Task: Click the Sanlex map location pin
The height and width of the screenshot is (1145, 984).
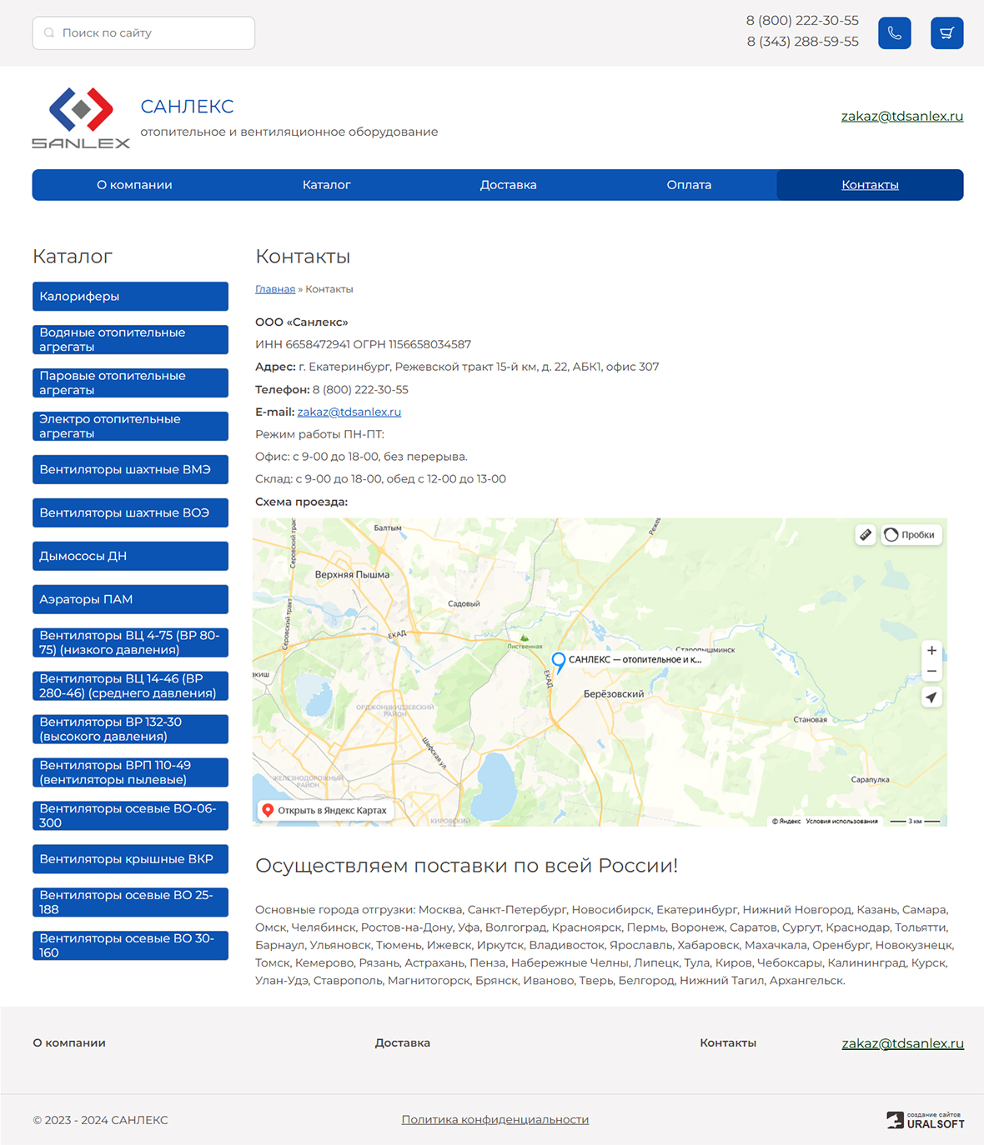Action: [559, 661]
